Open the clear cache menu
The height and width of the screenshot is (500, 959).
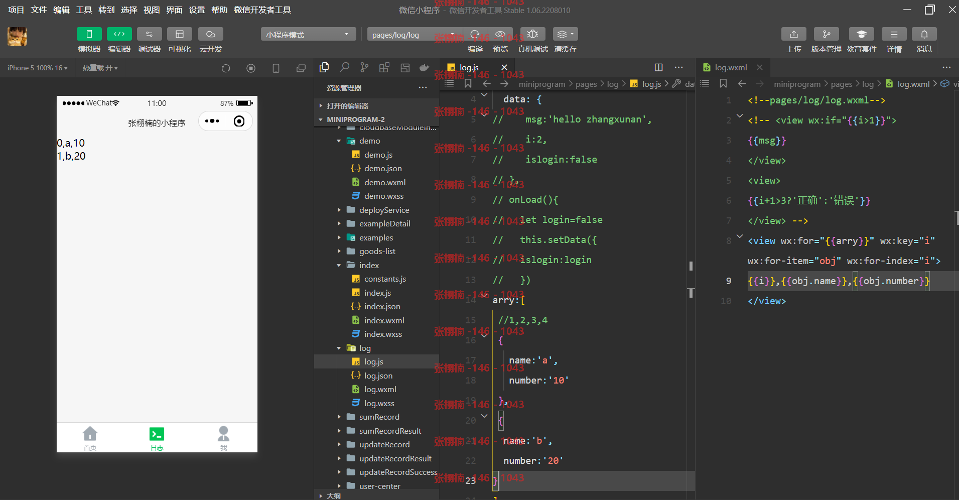[x=565, y=34]
